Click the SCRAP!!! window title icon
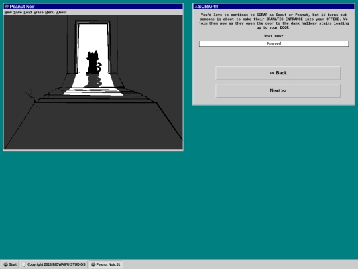Screen dimensions: 358x269 [196, 7]
